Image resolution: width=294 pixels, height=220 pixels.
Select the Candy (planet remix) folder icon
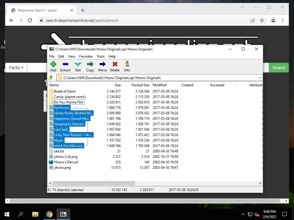51,97
